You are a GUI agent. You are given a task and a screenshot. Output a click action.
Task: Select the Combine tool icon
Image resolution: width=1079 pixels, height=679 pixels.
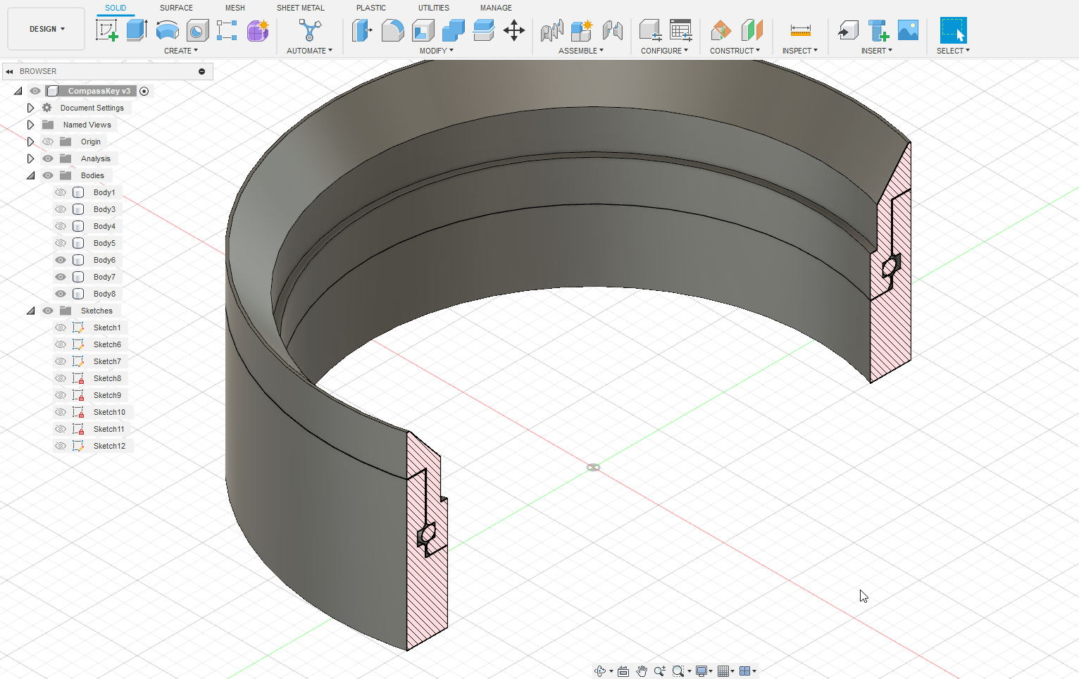point(453,30)
